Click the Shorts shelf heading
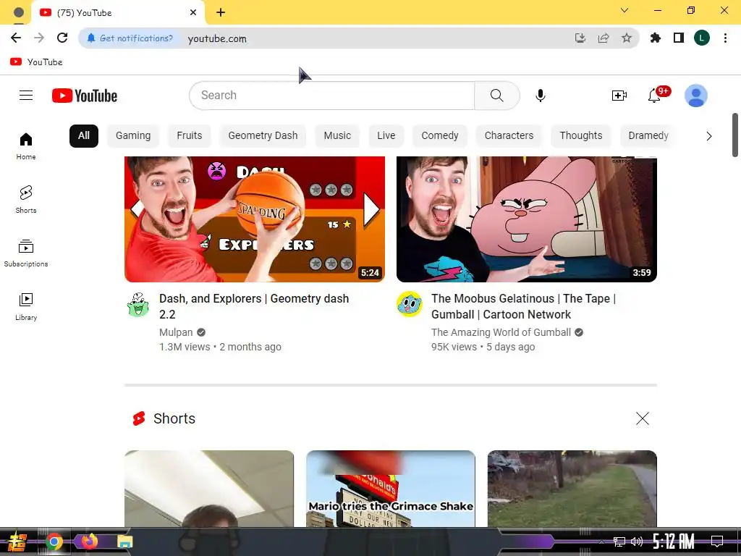 [x=174, y=418]
